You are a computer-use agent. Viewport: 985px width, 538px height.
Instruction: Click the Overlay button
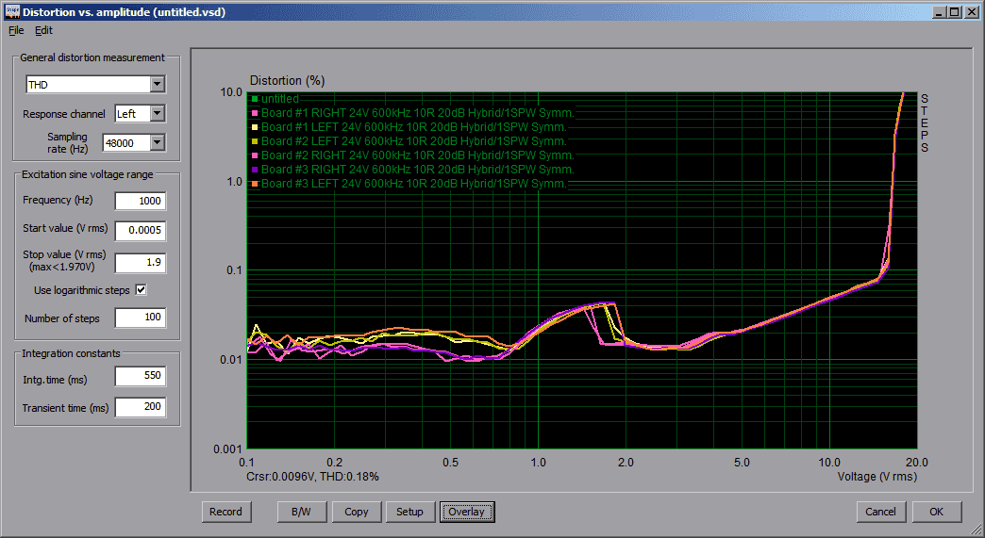point(466,512)
